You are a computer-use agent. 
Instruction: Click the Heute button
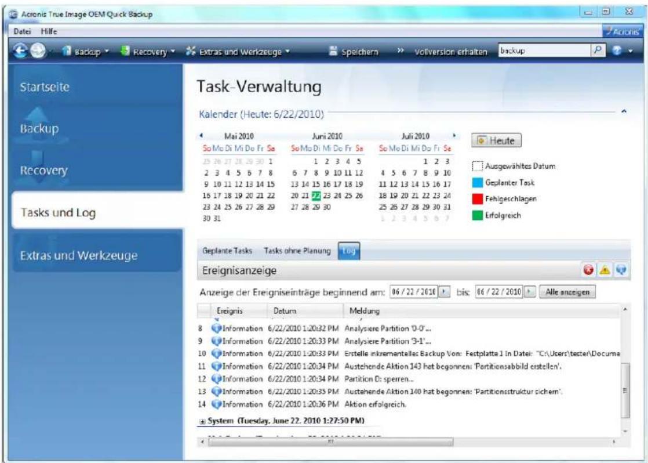coord(496,140)
